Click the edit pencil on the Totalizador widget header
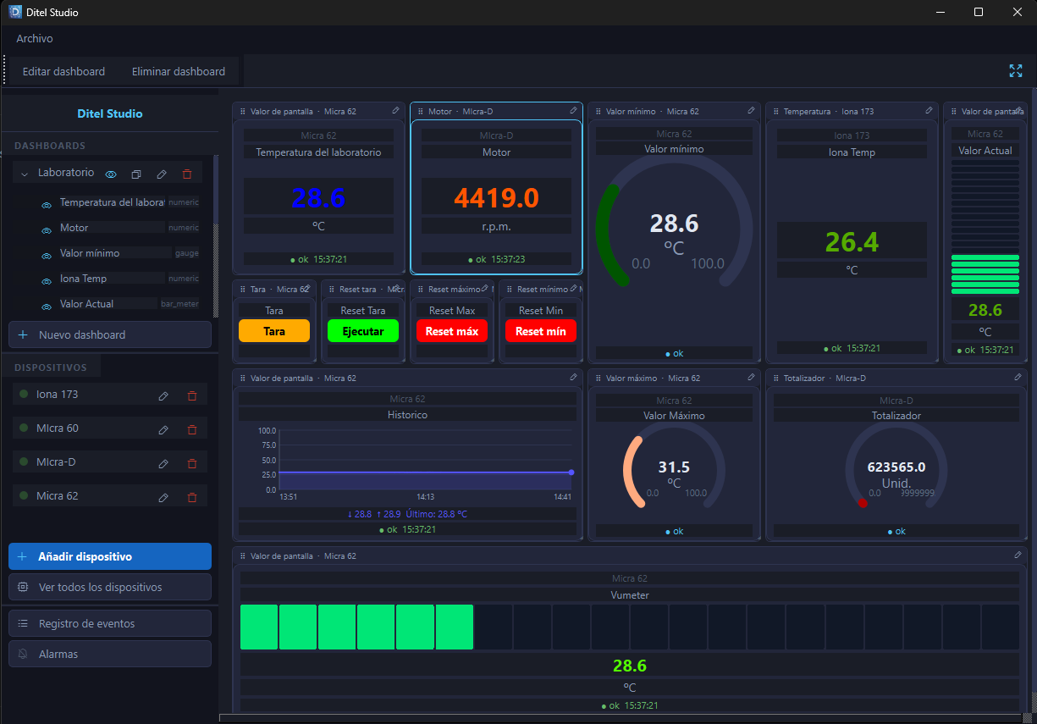1037x724 pixels. [x=1018, y=378]
